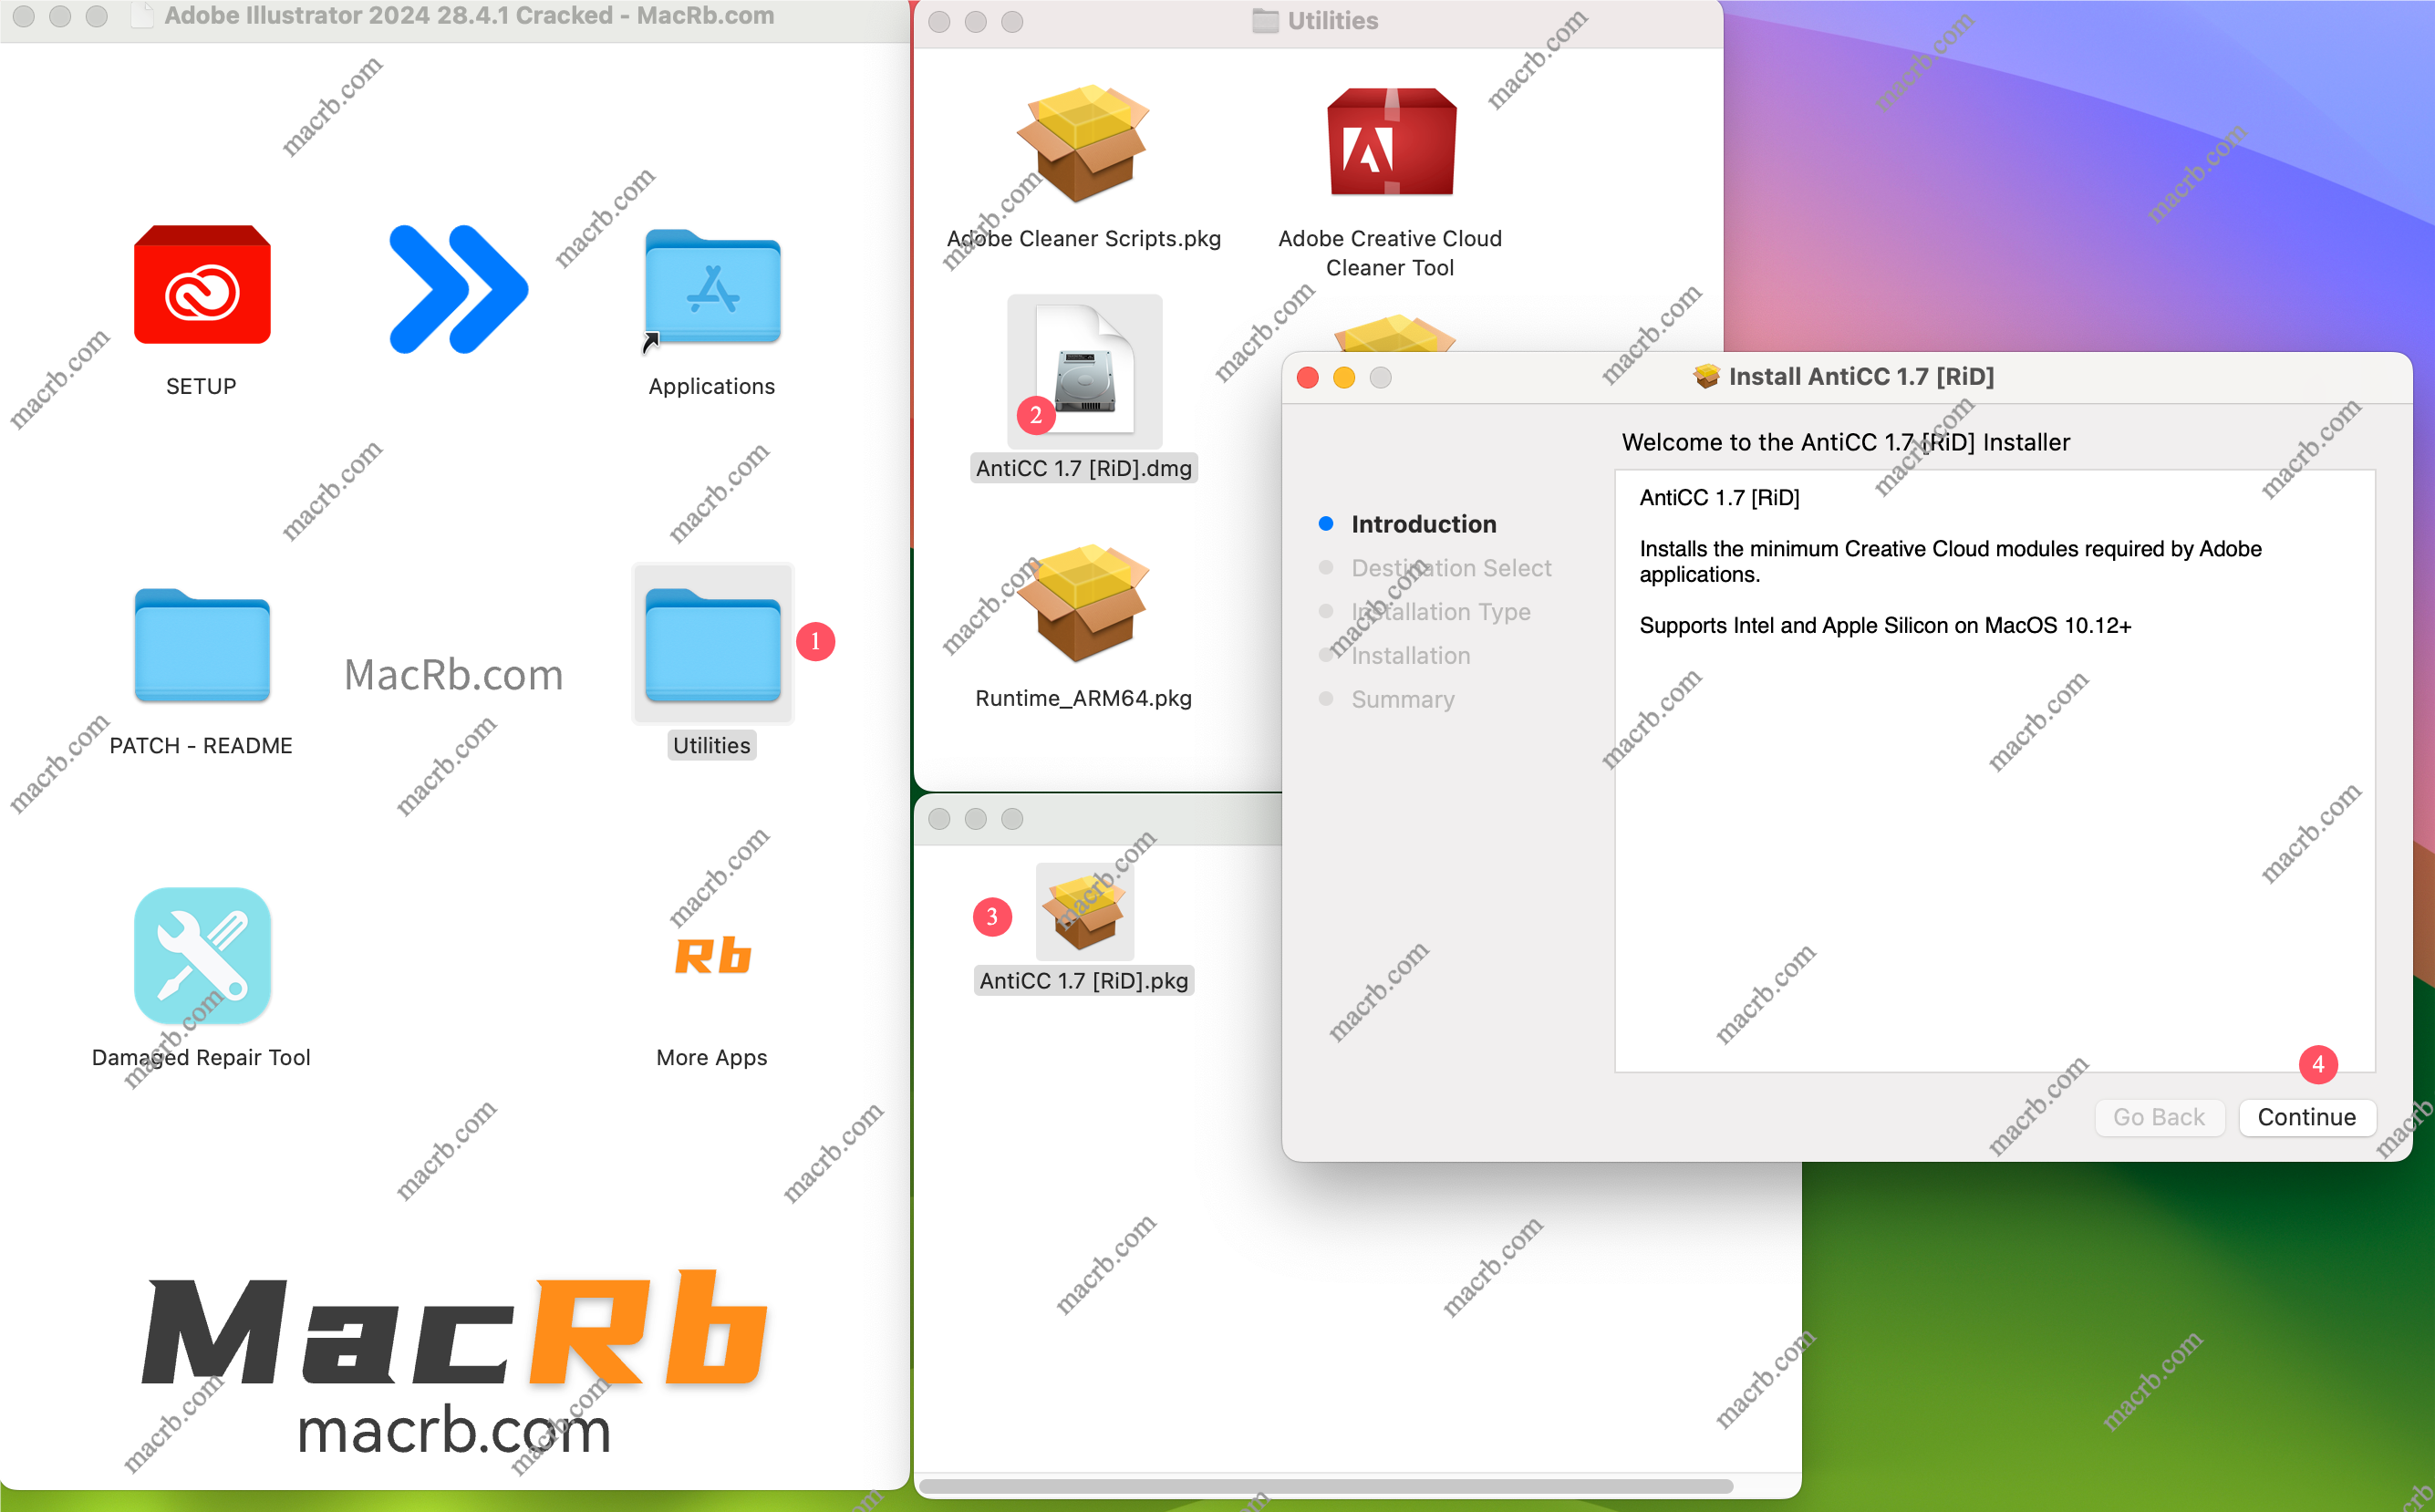Click the Install AntiCC 1.7 [RiD] window title
The height and width of the screenshot is (1512, 2435).
tap(1861, 377)
